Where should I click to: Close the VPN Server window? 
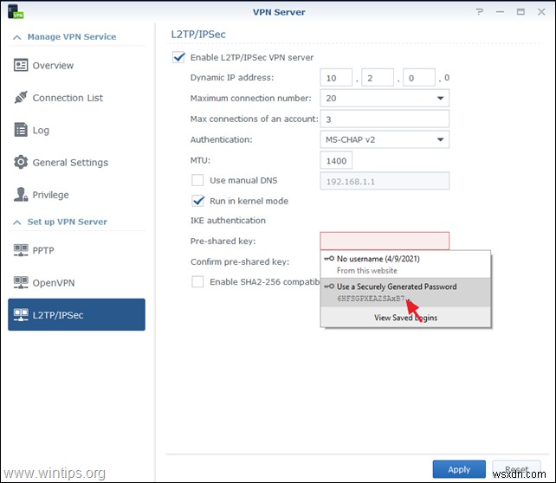pos(541,12)
